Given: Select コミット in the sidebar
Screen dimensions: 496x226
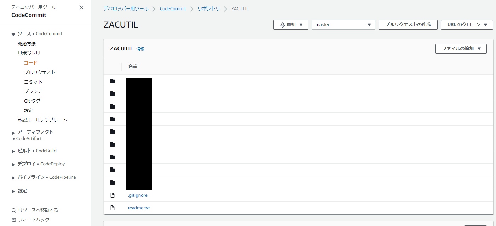Looking at the screenshot, I should (x=33, y=81).
